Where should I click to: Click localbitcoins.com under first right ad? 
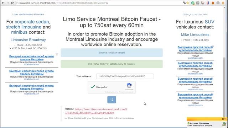point(195,58)
